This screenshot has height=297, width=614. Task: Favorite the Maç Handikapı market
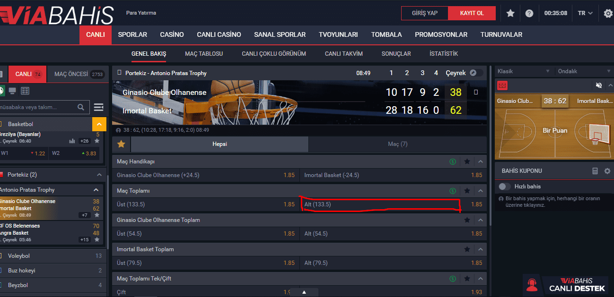[x=467, y=161]
